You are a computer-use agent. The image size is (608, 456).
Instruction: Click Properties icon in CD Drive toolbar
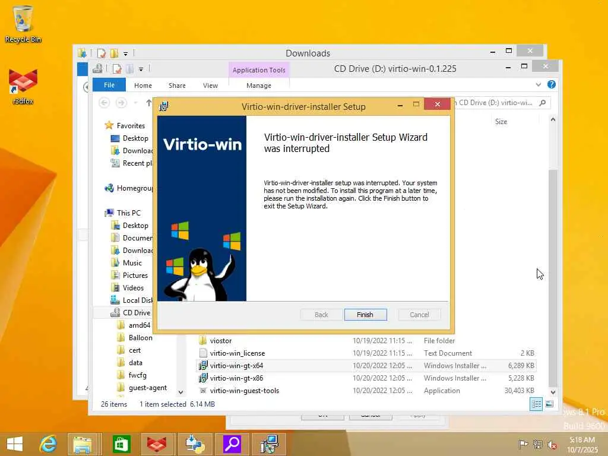point(117,69)
